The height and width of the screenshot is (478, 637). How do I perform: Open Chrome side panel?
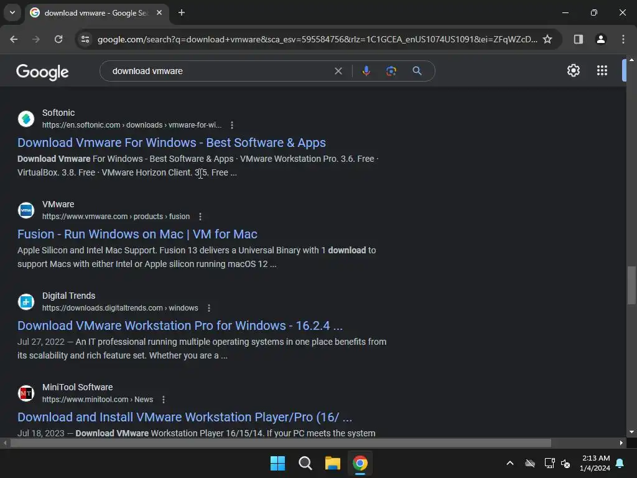579,39
